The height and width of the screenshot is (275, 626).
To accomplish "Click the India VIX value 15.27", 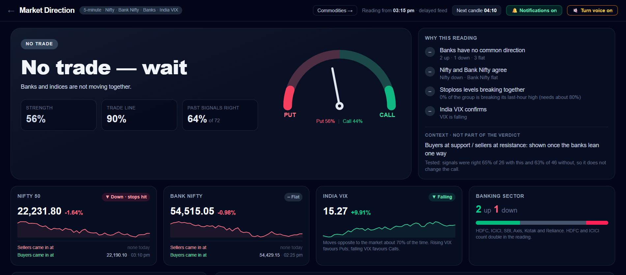I will click(335, 211).
